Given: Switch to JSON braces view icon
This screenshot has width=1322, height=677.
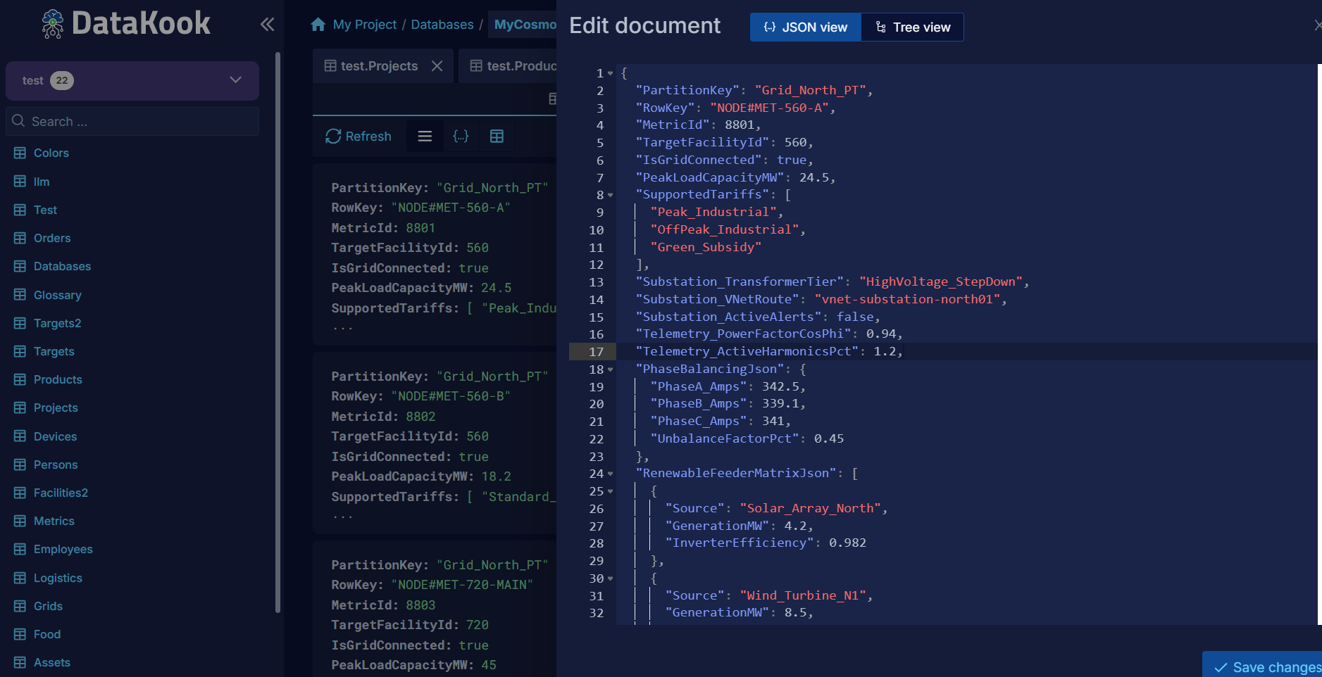Looking at the screenshot, I should (461, 137).
